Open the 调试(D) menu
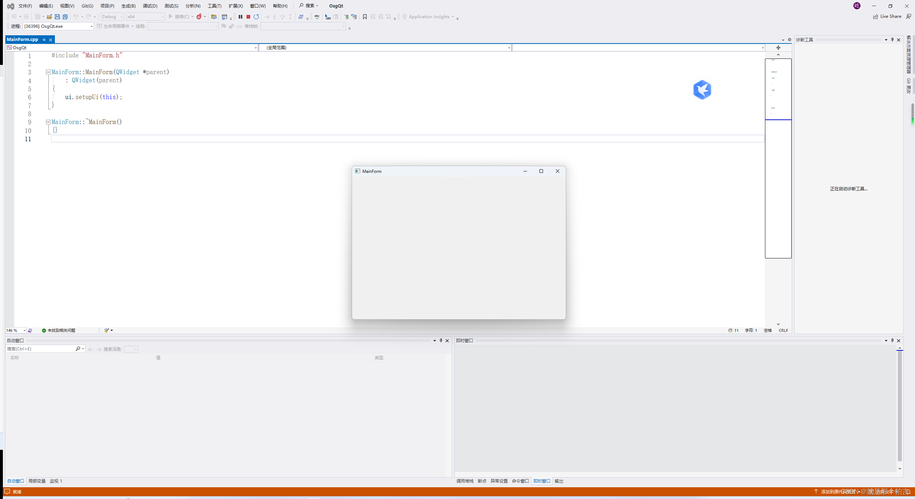The width and height of the screenshot is (915, 499). coord(150,6)
